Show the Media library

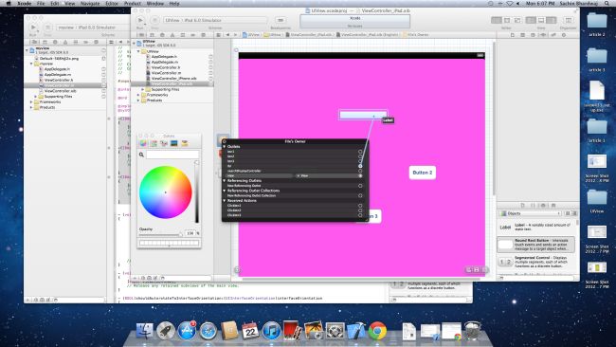pos(553,206)
